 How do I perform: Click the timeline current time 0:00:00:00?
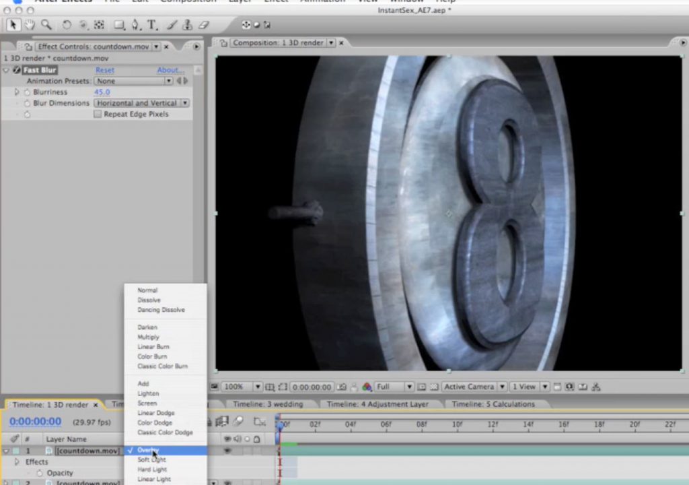click(x=36, y=422)
